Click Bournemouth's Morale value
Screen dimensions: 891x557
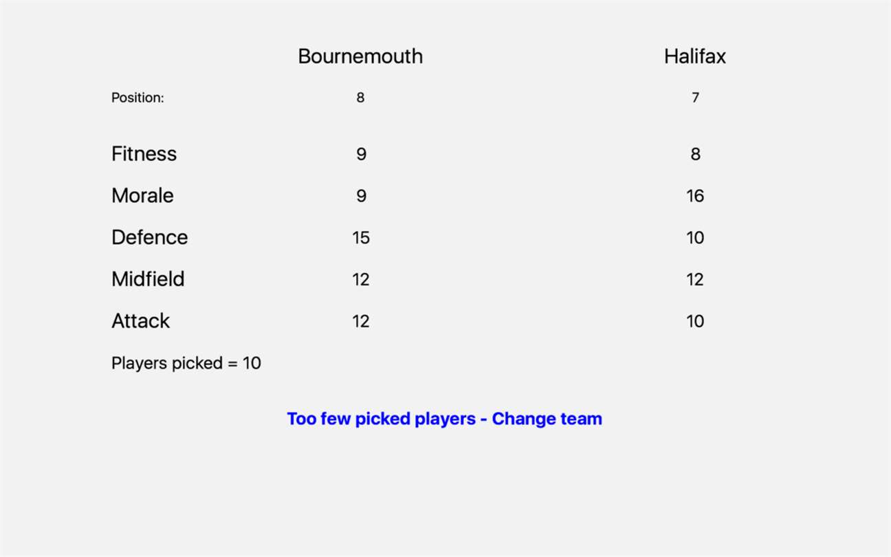click(361, 196)
